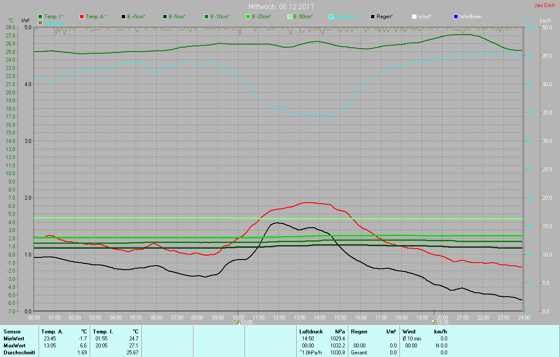Click the blue Windböen legend swatch
Screen dimensions: 560x357
tap(456, 17)
